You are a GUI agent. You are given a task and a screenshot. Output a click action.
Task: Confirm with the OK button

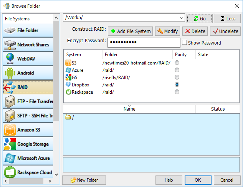coord(198,180)
